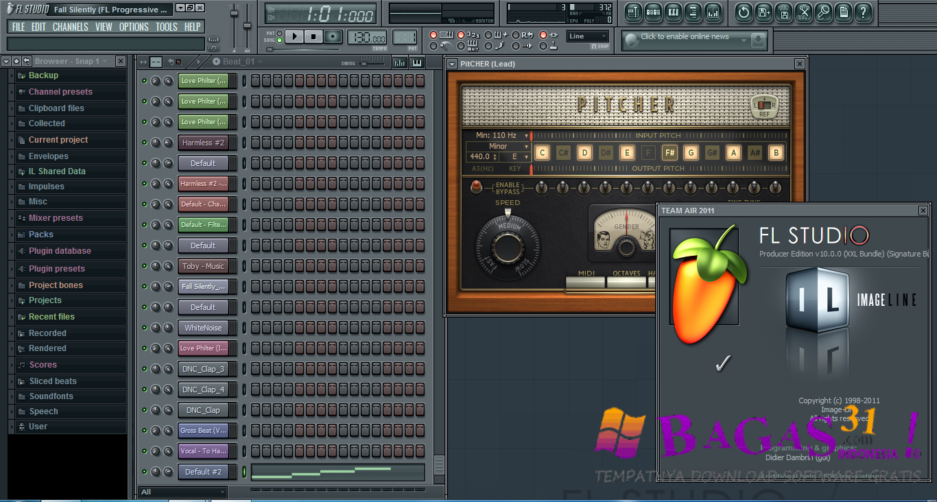Open the VIEW menu

click(104, 27)
